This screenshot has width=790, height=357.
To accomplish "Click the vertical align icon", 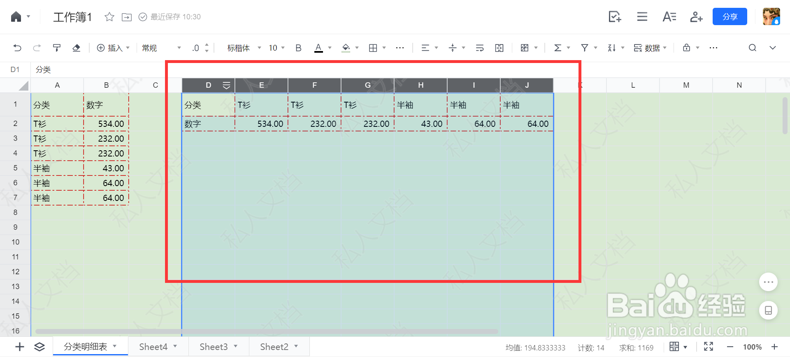I will pyautogui.click(x=453, y=48).
